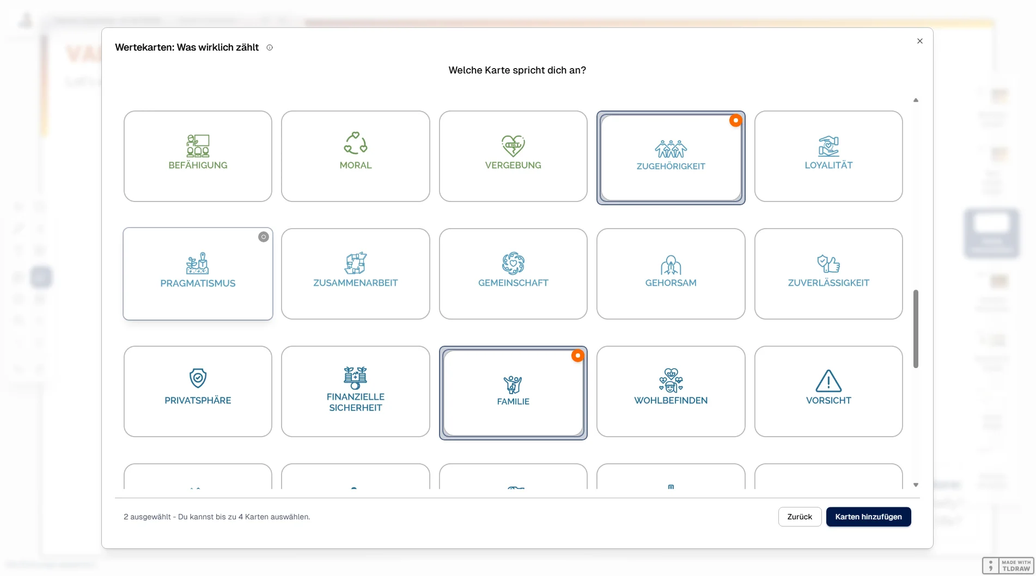
Task: Choose the Vergebung heart icon
Action: click(x=513, y=145)
